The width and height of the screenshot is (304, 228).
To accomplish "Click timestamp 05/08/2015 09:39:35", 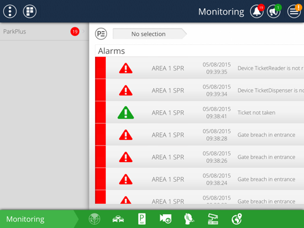I will tap(217, 68).
